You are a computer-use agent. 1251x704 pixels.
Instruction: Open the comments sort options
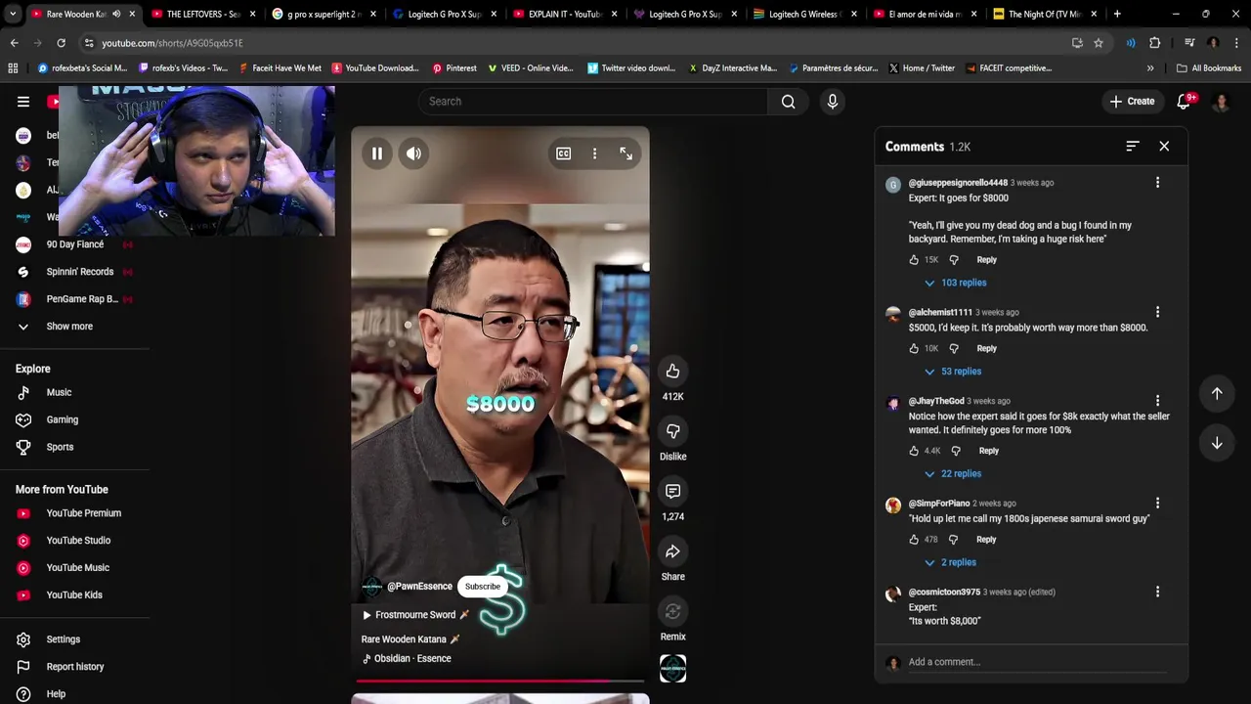(1133, 146)
